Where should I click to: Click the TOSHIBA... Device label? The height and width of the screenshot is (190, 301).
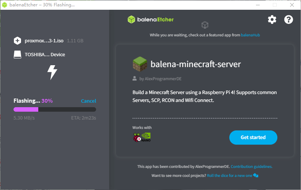point(45,54)
